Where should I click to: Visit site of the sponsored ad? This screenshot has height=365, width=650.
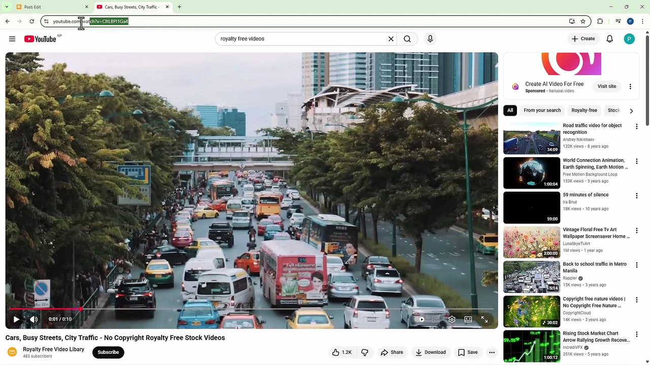(607, 86)
